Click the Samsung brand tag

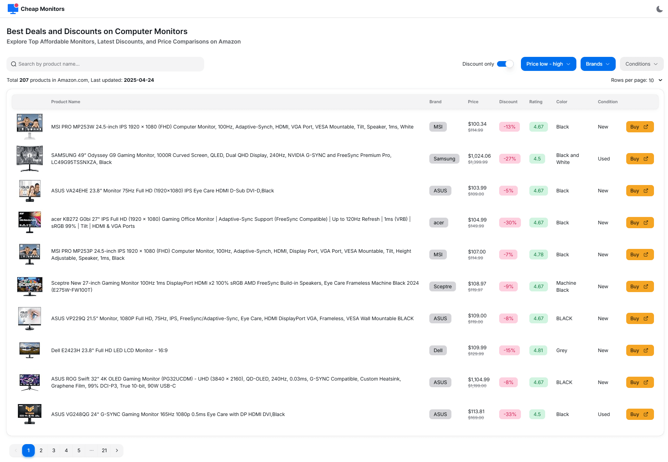444,159
